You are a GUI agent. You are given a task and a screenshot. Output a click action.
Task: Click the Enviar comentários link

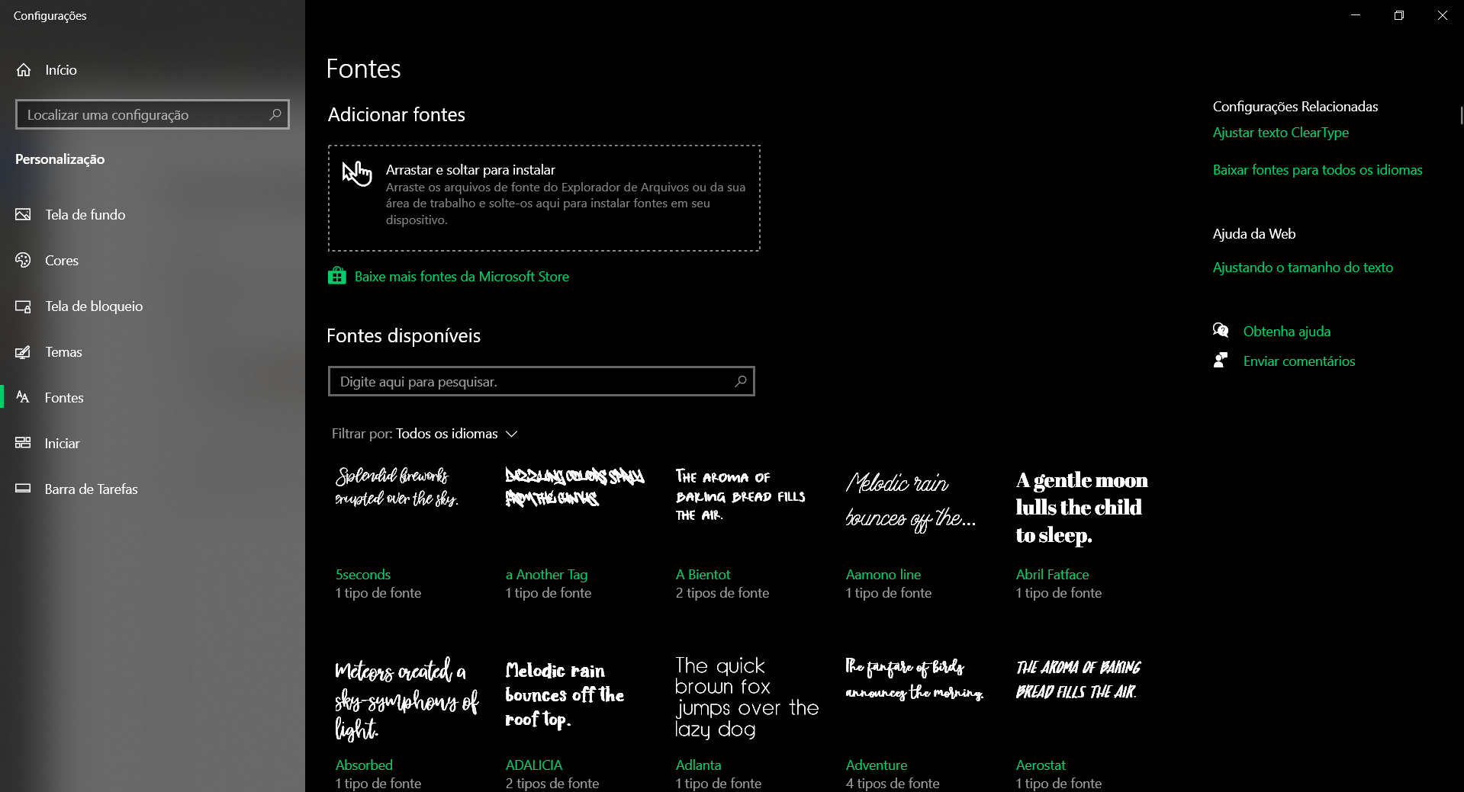pos(1299,361)
